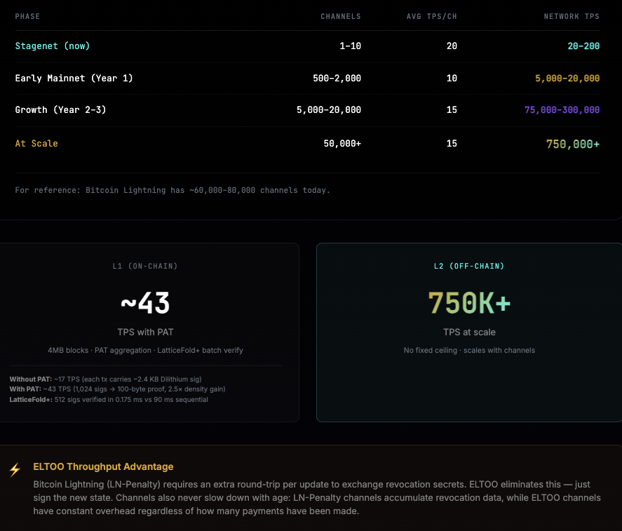Click the Stagenet (now) phase row label
Image resolution: width=622 pixels, height=531 pixels.
pos(53,46)
